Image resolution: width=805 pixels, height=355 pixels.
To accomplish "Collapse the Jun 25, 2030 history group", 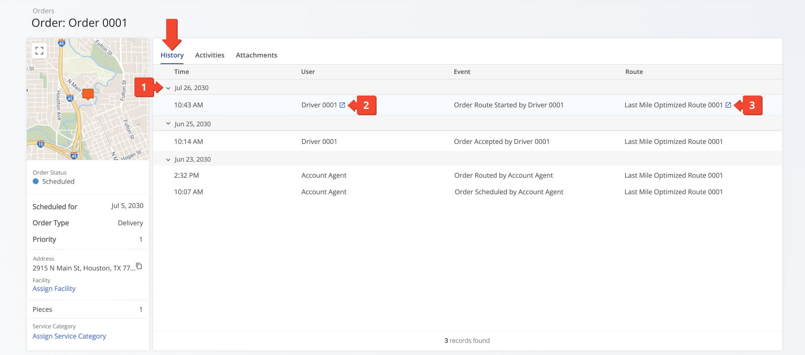I will point(168,123).
